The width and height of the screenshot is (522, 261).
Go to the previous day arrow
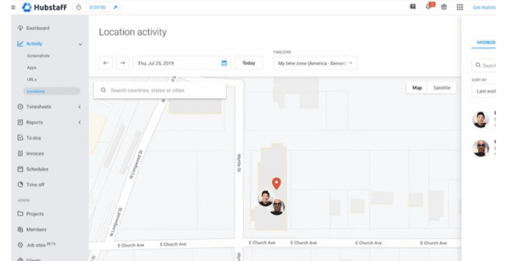(x=105, y=63)
